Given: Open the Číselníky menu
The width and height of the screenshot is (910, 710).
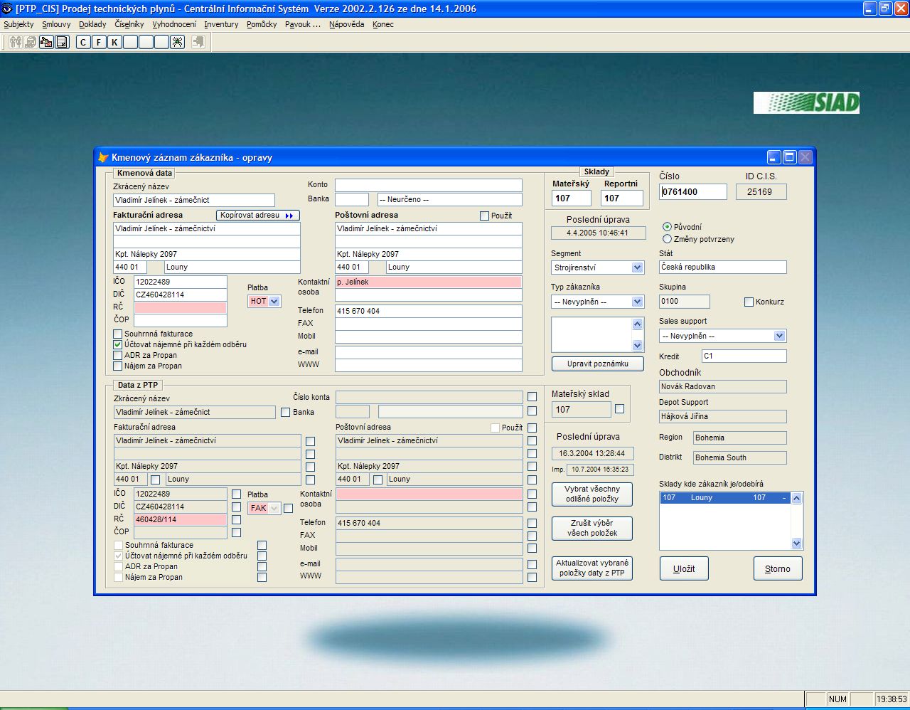Looking at the screenshot, I should (x=129, y=24).
